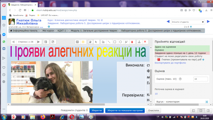213x120 pixels.
Task: Take a snapshot with camera icon
Action: [181, 10]
